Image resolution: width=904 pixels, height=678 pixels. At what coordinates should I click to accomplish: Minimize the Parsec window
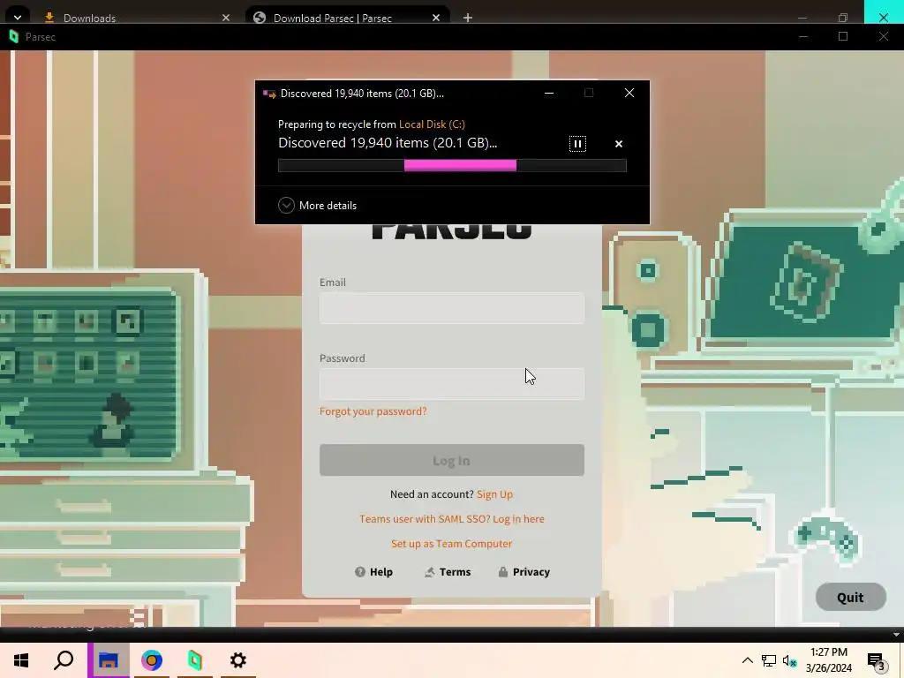802,36
